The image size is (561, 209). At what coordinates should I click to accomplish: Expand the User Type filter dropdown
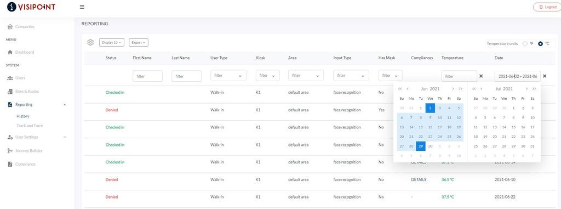click(x=228, y=76)
